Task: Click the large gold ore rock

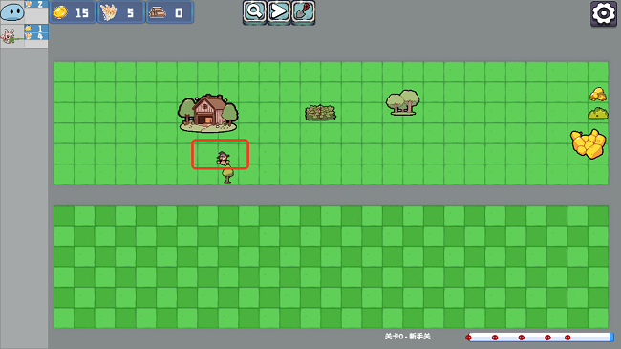Action: pos(589,143)
